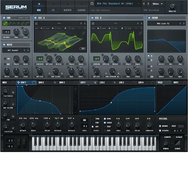Click the pitch bend wheel
Screen dimensions: 188x188
pos(19,143)
